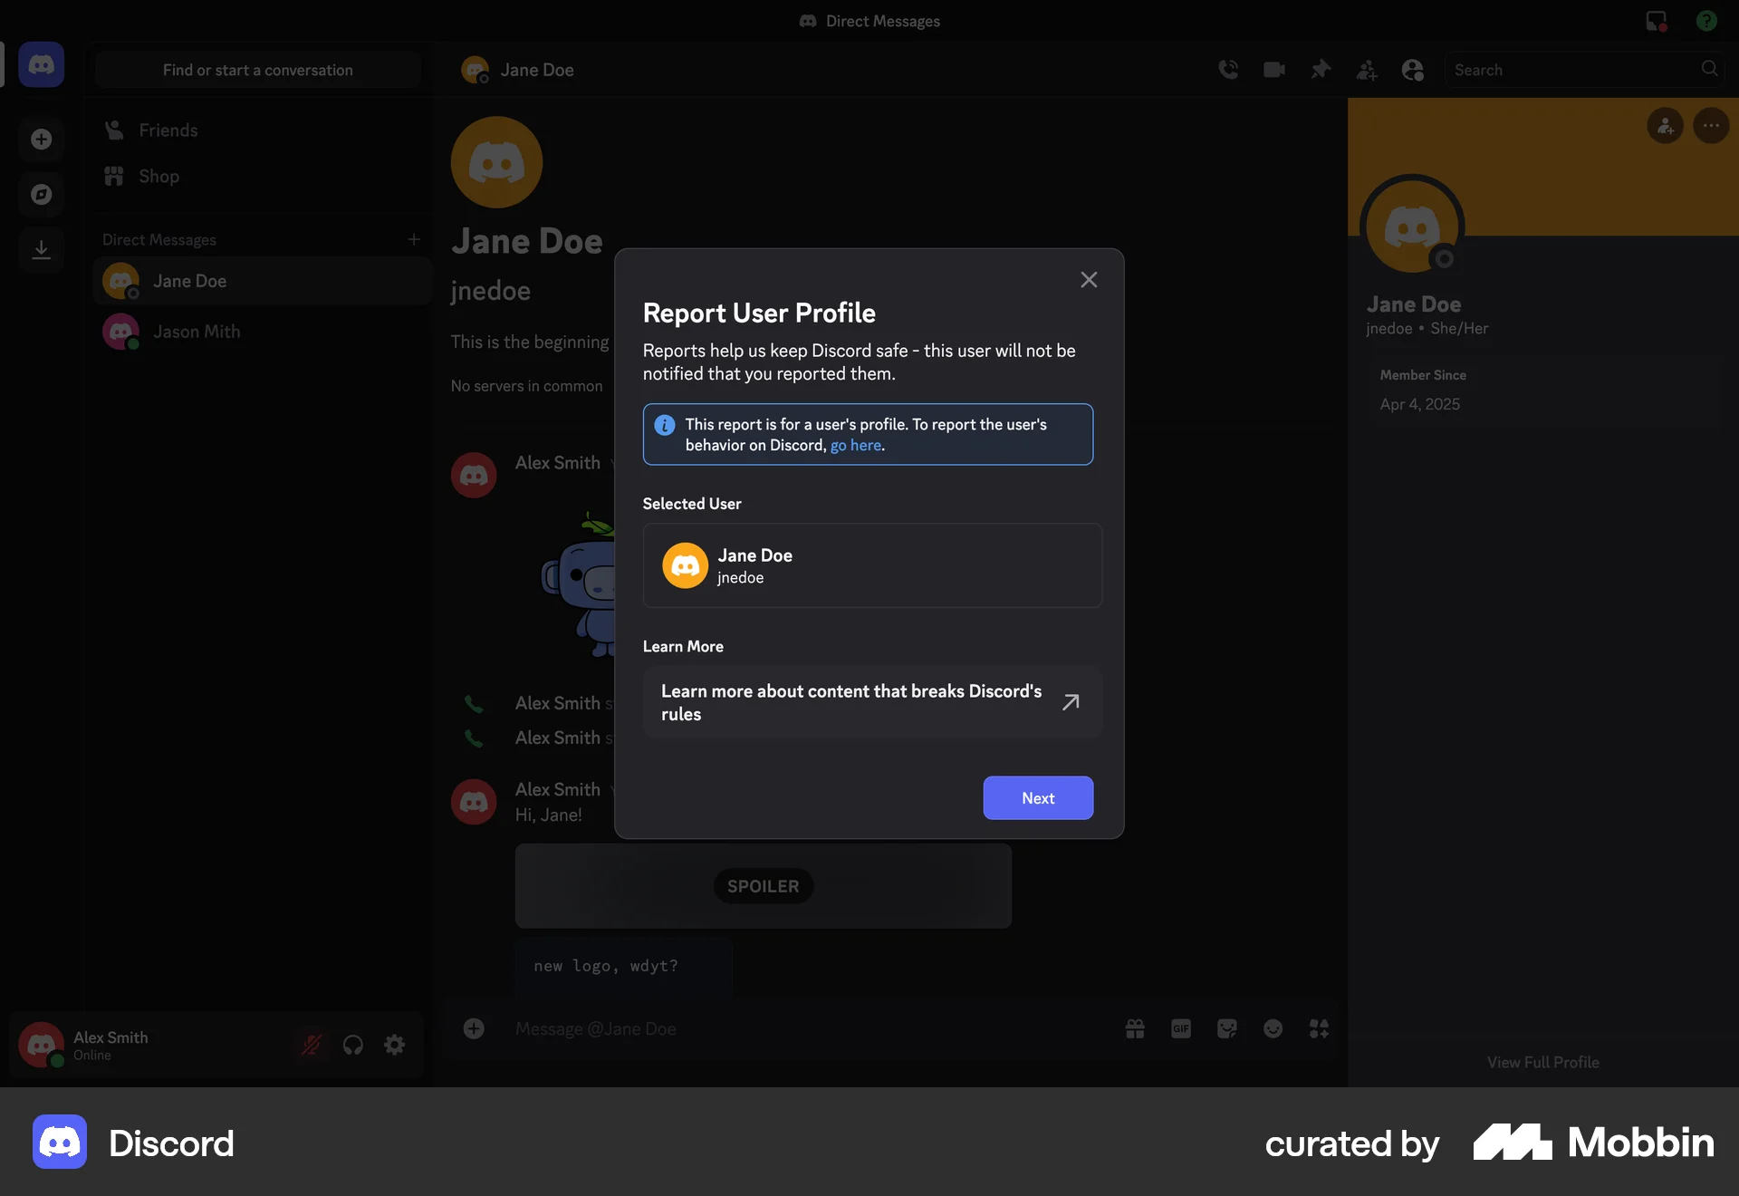Open more options on Jane Doe's profile
Screen dimensions: 1739x1196
[x=1712, y=126]
